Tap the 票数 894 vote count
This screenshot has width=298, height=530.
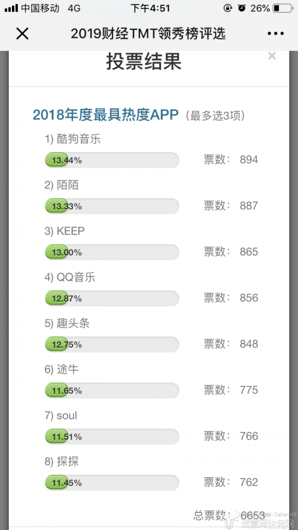click(x=231, y=159)
